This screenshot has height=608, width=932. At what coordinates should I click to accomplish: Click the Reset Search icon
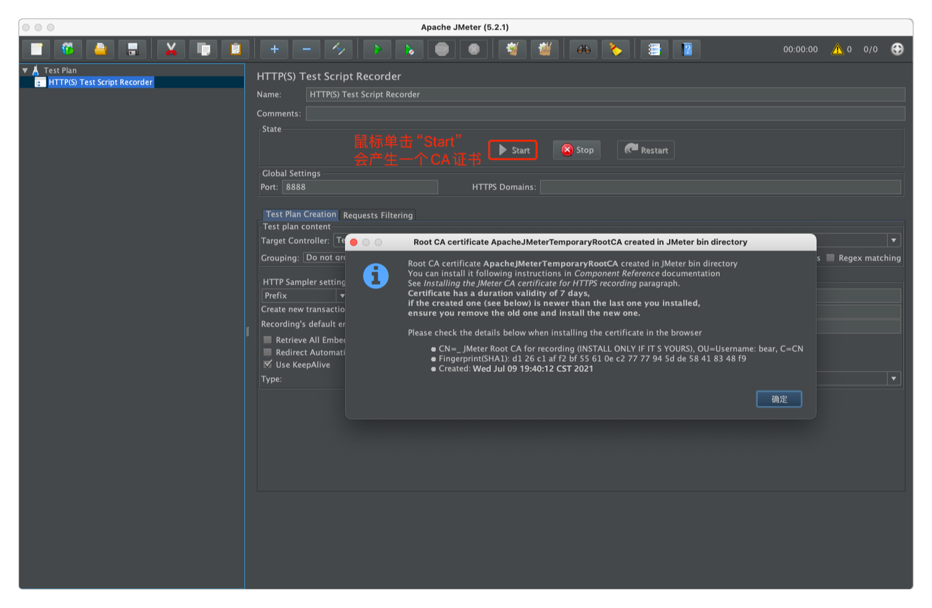[x=615, y=49]
